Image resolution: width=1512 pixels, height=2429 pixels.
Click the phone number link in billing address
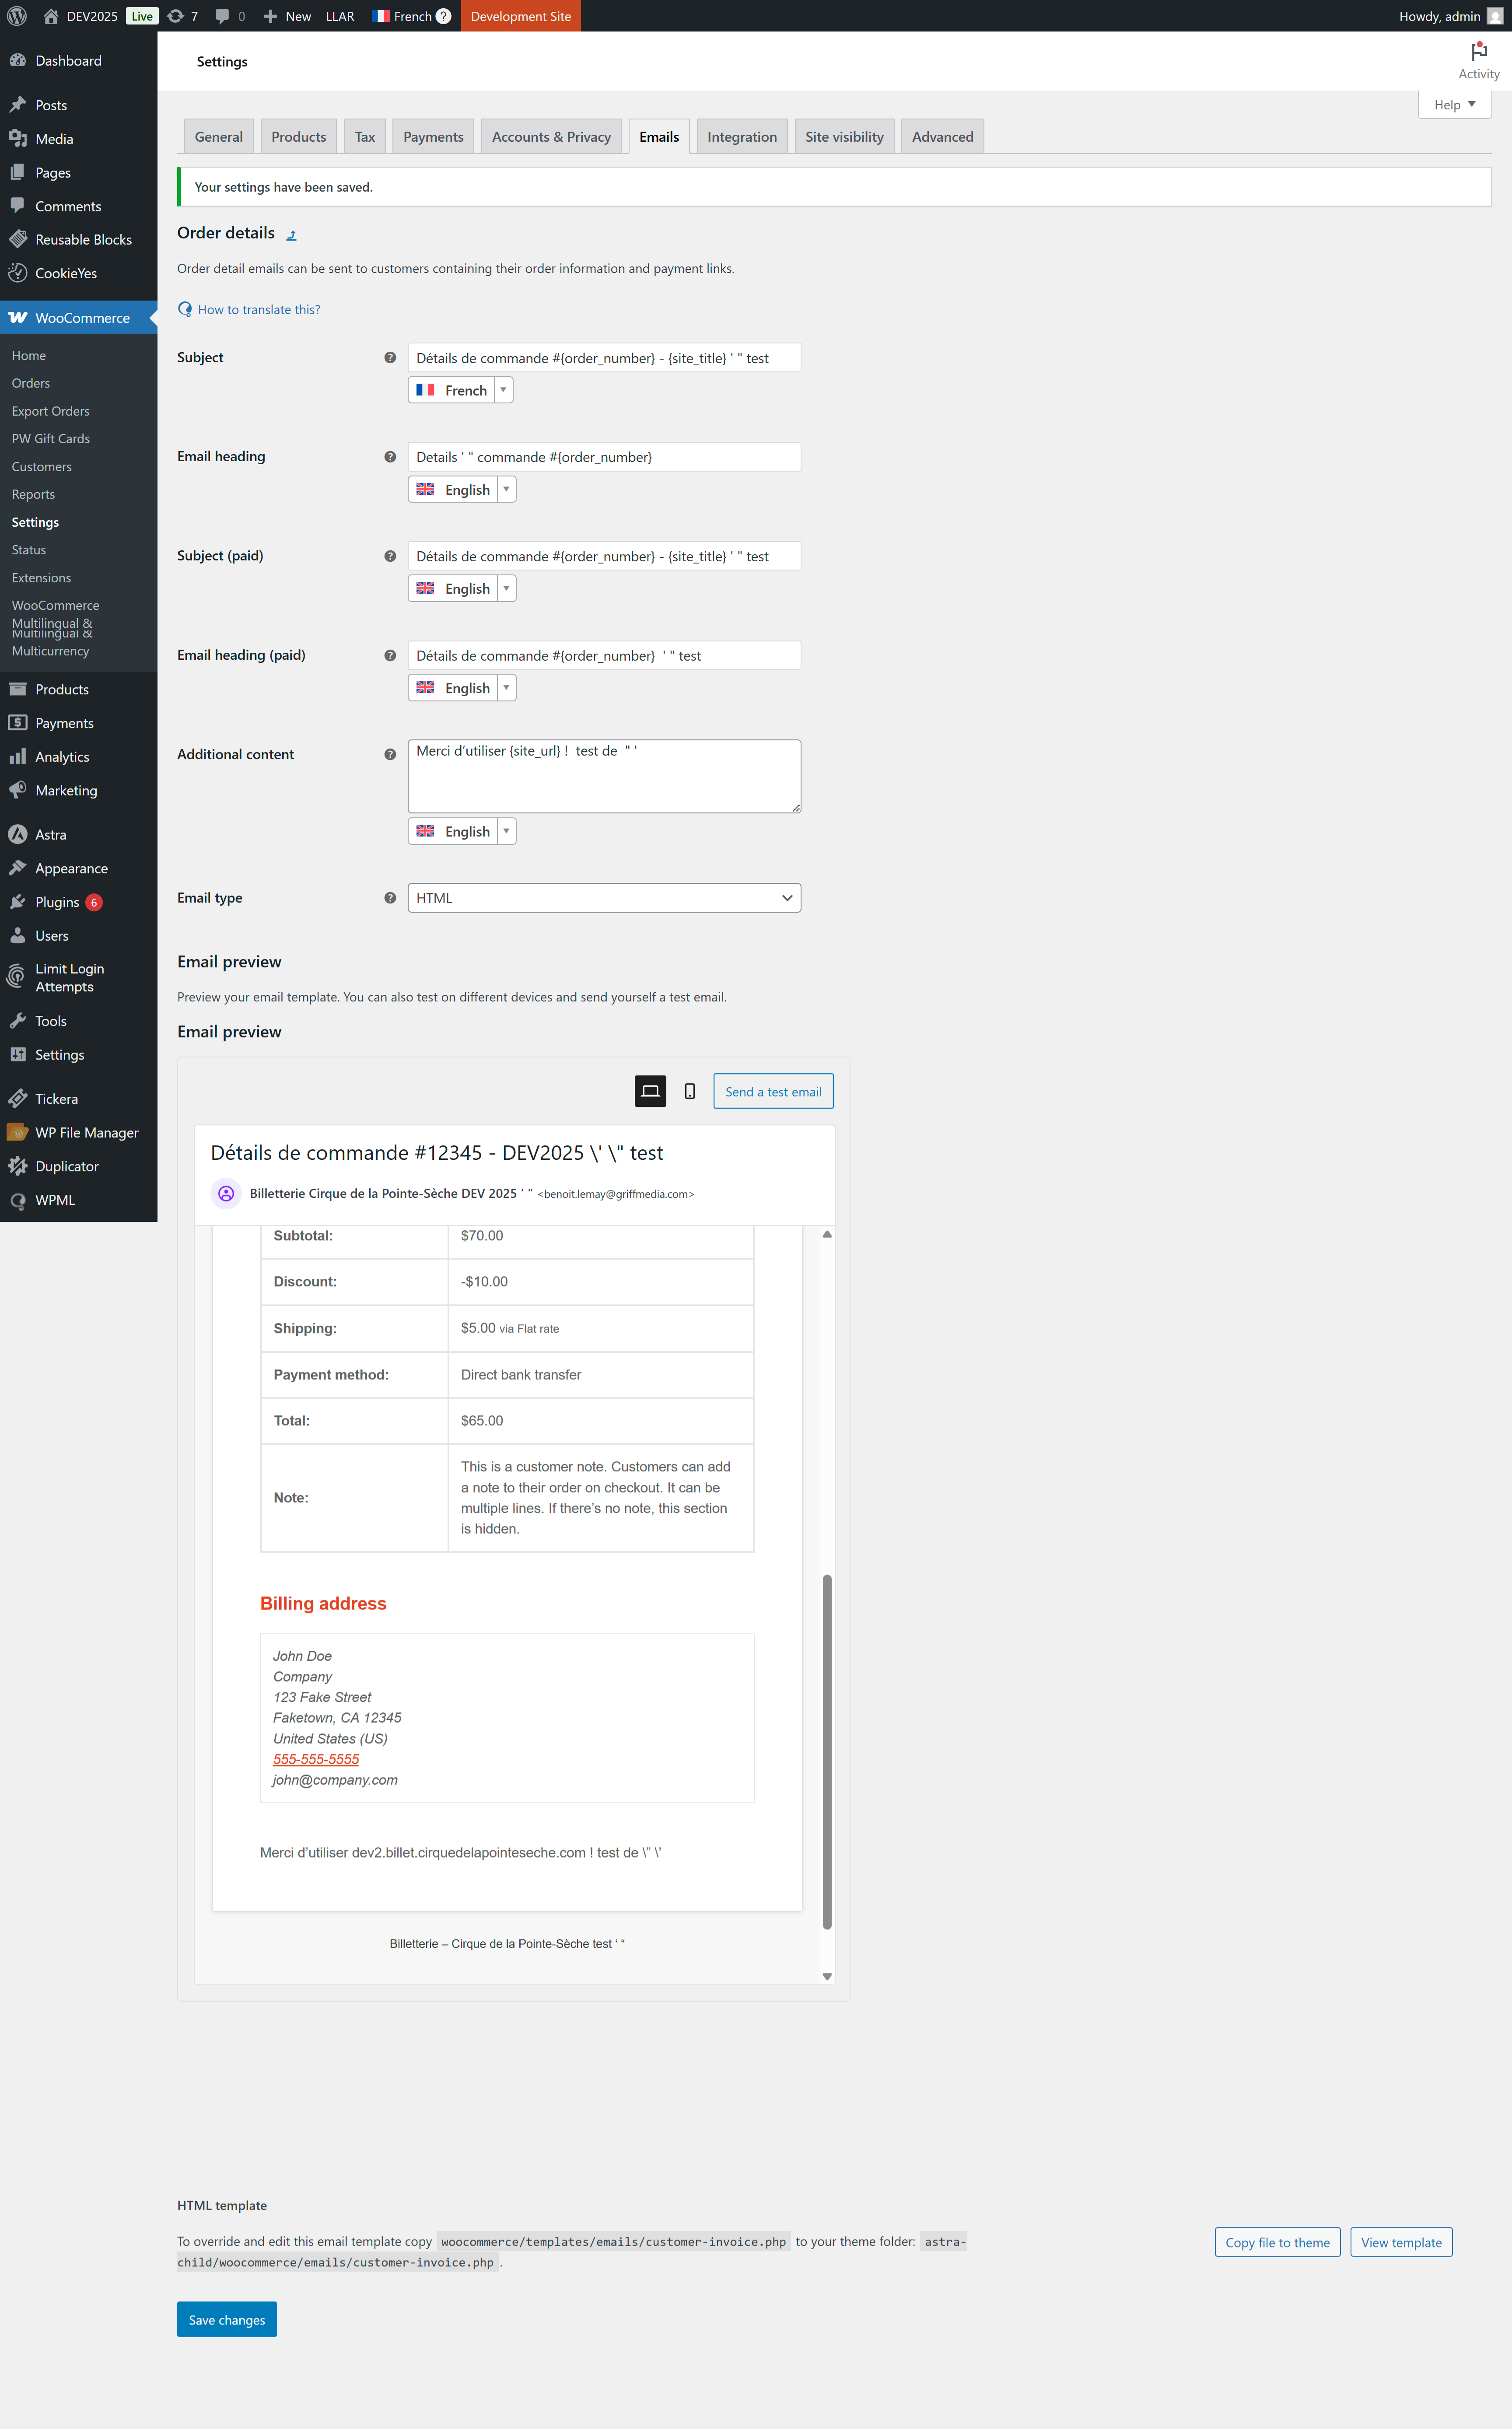316,1759
